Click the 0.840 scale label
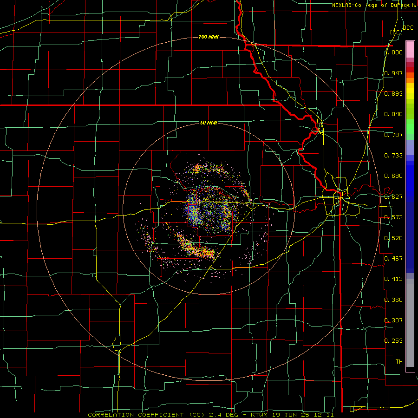This screenshot has width=418, height=418. click(x=393, y=114)
